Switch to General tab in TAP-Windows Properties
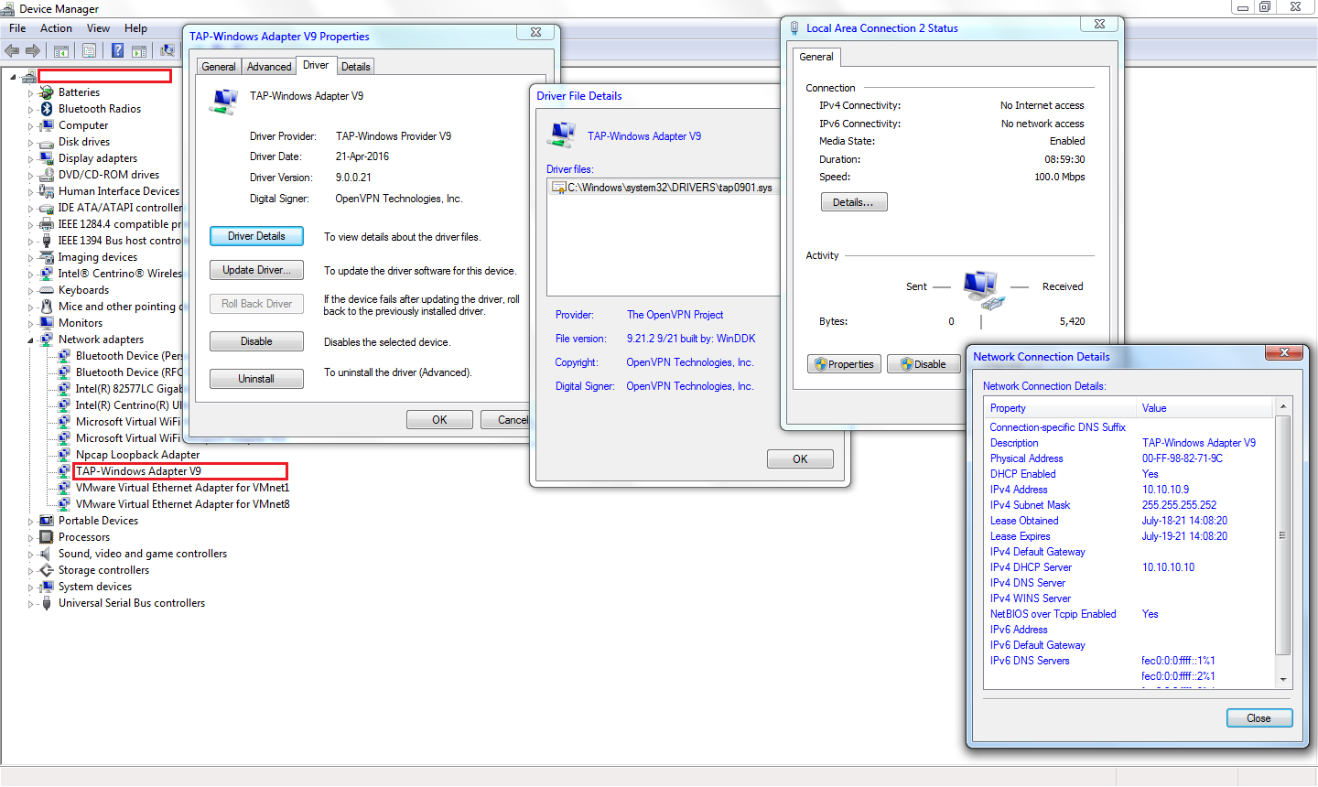This screenshot has height=787, width=1318. [x=219, y=67]
